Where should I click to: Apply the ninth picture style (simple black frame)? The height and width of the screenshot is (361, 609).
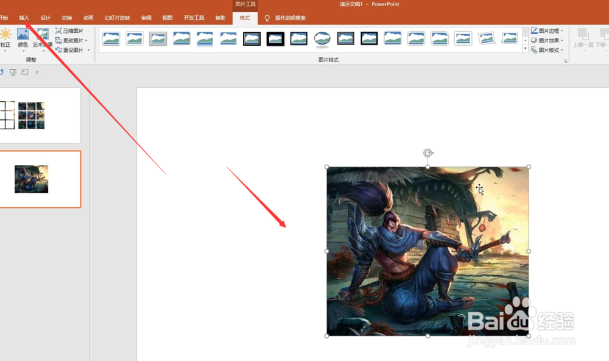298,38
